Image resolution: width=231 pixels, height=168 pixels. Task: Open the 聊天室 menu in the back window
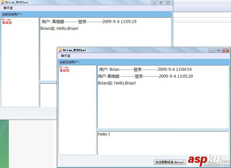point(8,8)
